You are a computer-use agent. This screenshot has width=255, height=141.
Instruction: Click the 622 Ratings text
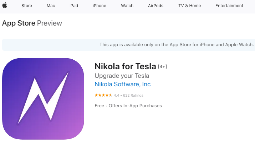tap(133, 95)
